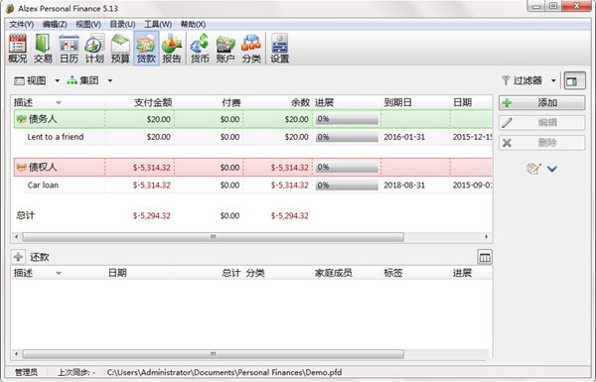Open the 日历 calendar toolbar icon
This screenshot has height=382, width=596.
click(69, 49)
